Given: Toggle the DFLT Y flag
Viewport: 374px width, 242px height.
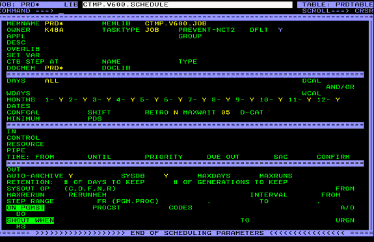Looking at the screenshot, I should coord(280,30).
